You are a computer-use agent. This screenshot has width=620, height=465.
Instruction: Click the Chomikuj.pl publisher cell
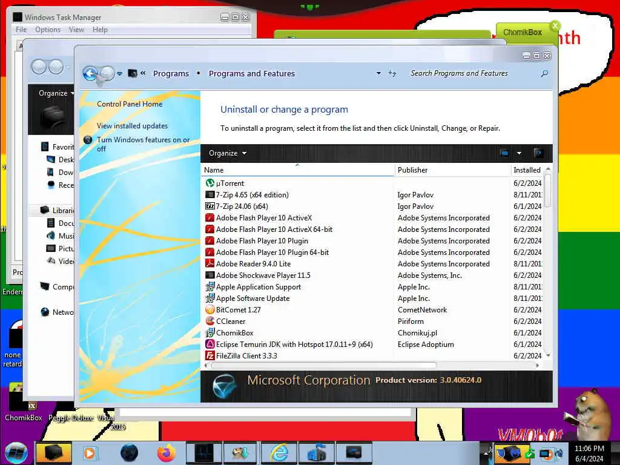click(417, 333)
